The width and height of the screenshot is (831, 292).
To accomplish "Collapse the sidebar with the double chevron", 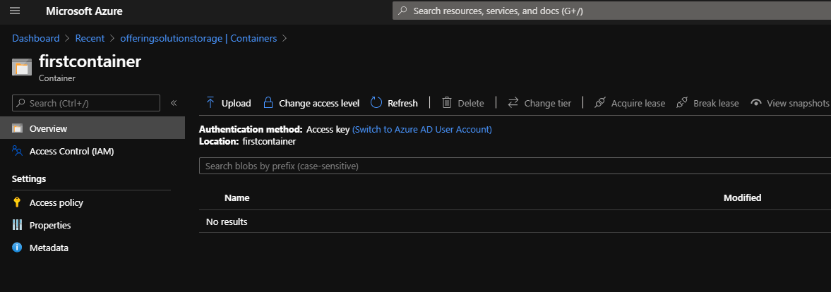I will [173, 103].
